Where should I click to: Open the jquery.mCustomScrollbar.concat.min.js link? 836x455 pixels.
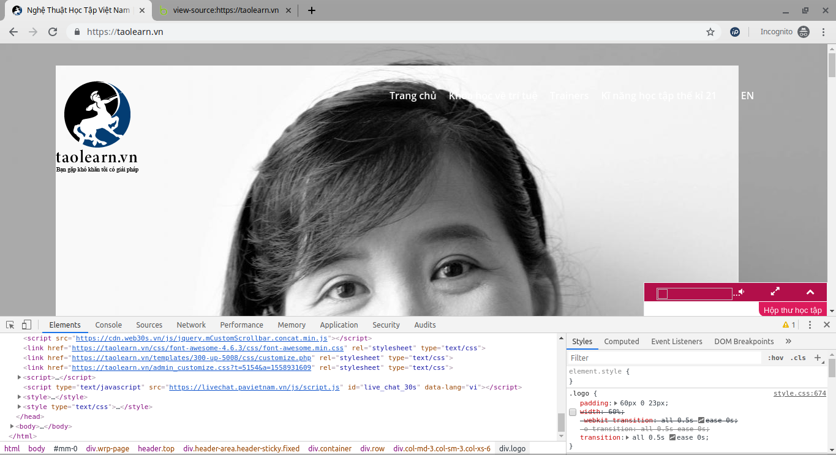click(201, 338)
